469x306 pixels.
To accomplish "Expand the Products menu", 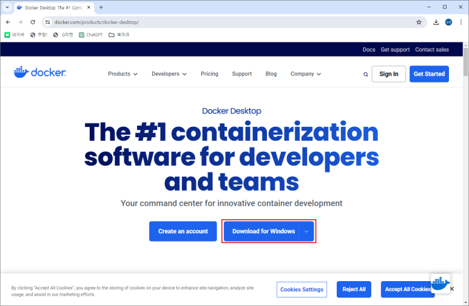I will click(123, 74).
